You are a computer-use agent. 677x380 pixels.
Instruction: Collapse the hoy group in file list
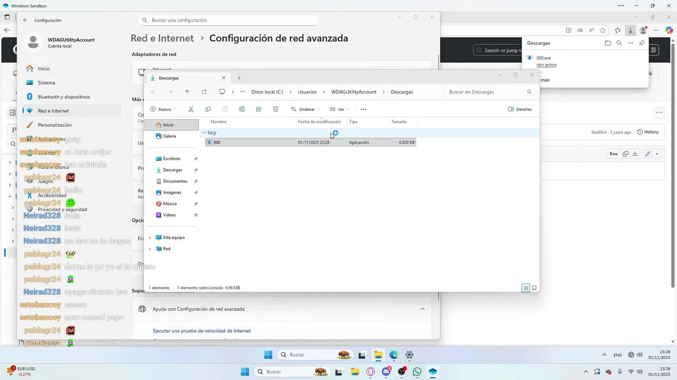pos(204,133)
